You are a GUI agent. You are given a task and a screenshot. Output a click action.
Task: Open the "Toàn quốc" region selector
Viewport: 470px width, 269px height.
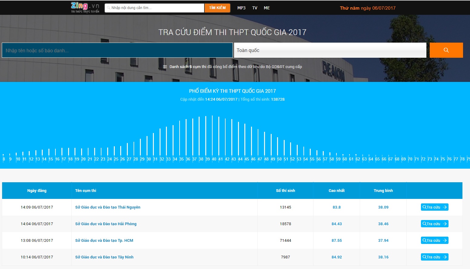coord(330,50)
